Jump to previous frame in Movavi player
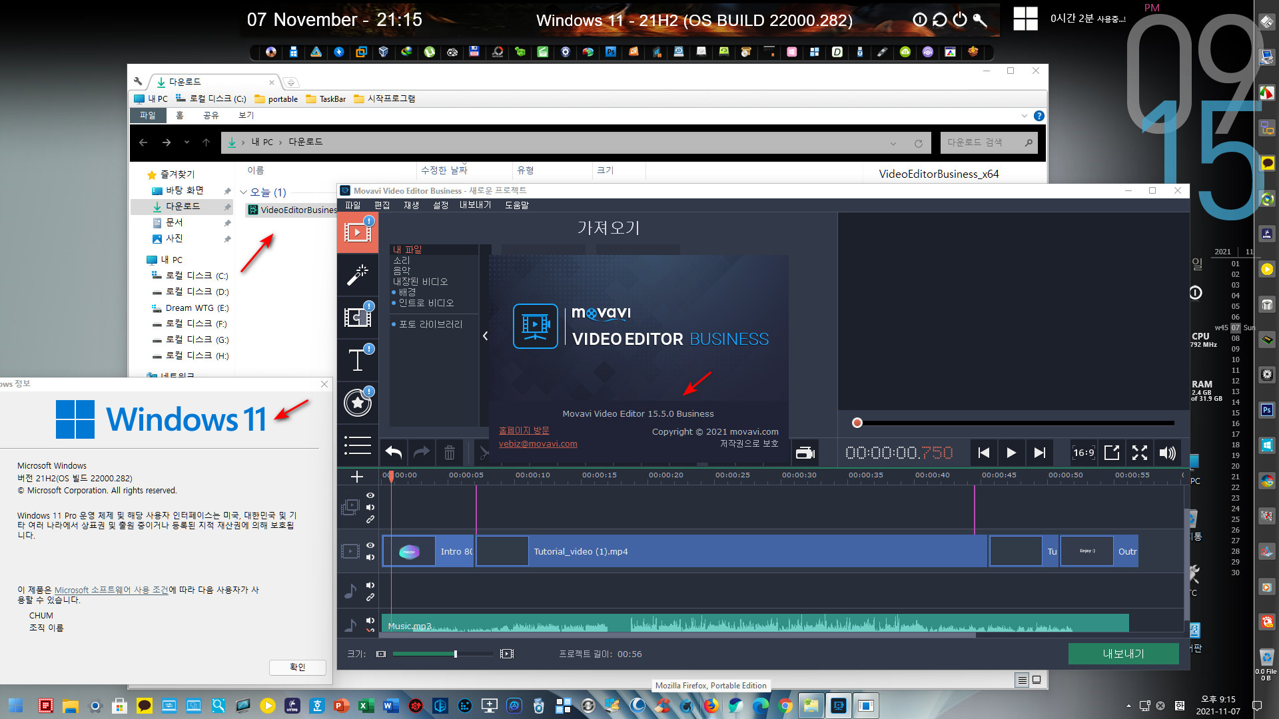This screenshot has width=1279, height=719. [x=983, y=453]
